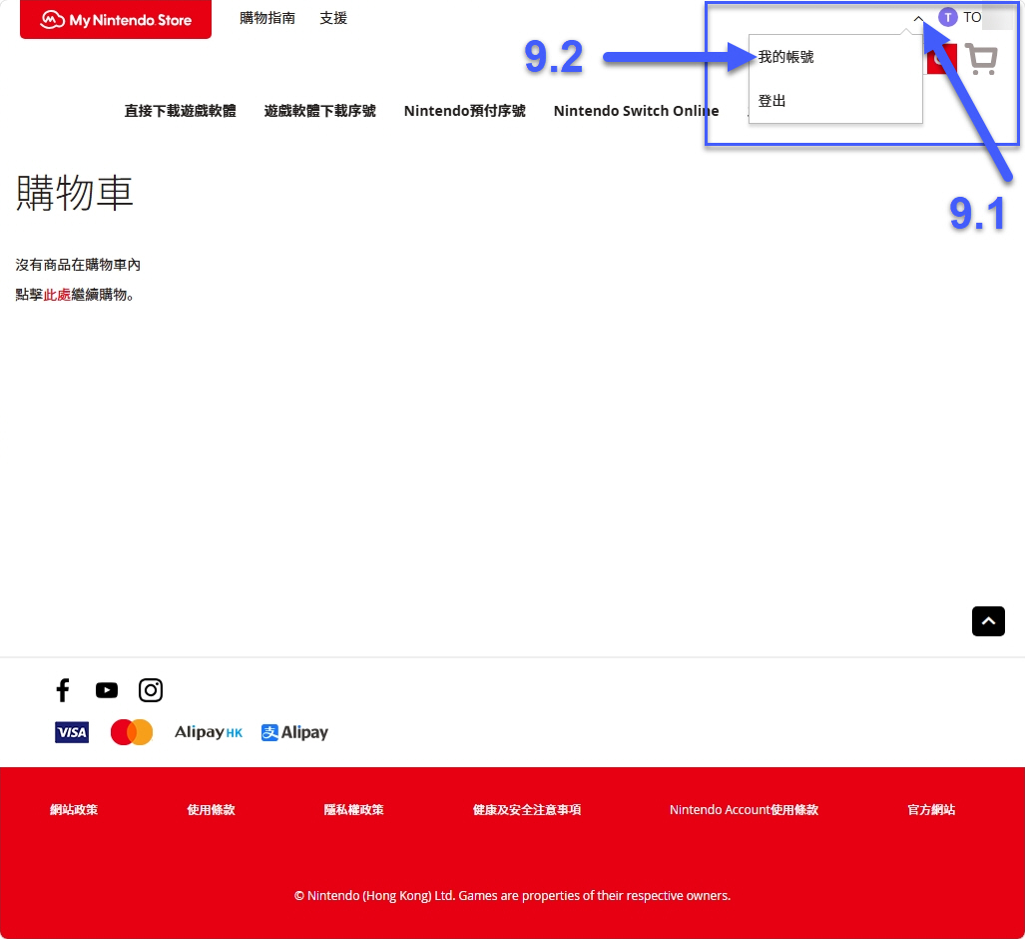Viewport: 1025px width, 939px height.
Task: Open the shopping cart icon
Action: point(981,59)
